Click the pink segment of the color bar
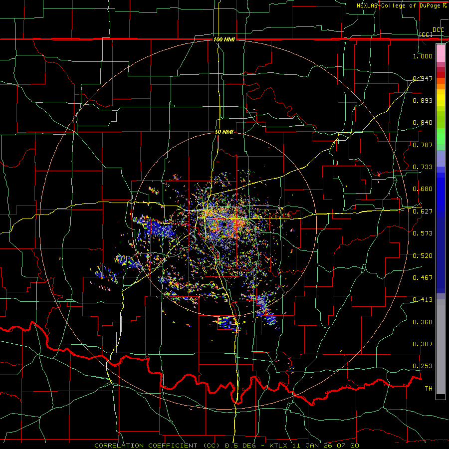 click(441, 53)
